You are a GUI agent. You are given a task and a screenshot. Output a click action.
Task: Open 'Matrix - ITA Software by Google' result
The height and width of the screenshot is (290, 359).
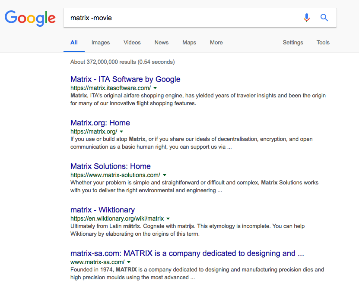(x=125, y=79)
